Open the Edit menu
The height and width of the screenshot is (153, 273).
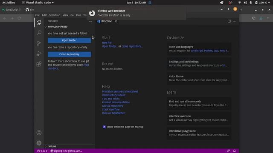pos(44,15)
